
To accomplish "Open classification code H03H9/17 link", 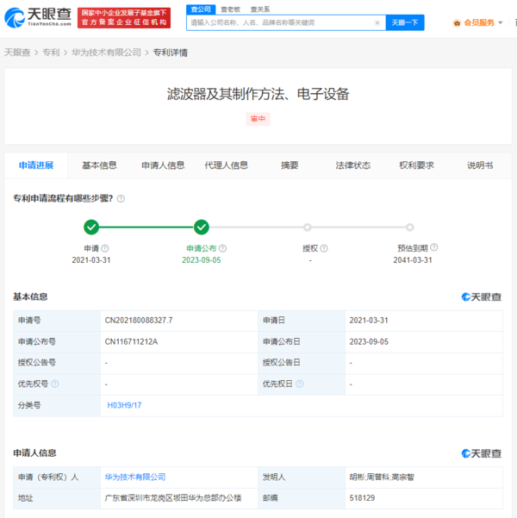I will click(124, 404).
